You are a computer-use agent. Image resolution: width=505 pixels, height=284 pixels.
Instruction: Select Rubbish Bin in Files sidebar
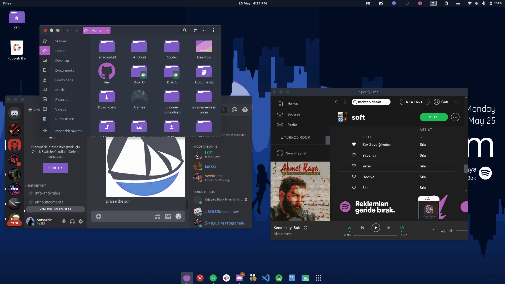(64, 119)
